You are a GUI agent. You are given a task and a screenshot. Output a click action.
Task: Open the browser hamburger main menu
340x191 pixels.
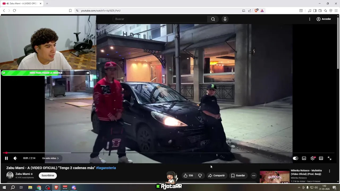(336, 11)
